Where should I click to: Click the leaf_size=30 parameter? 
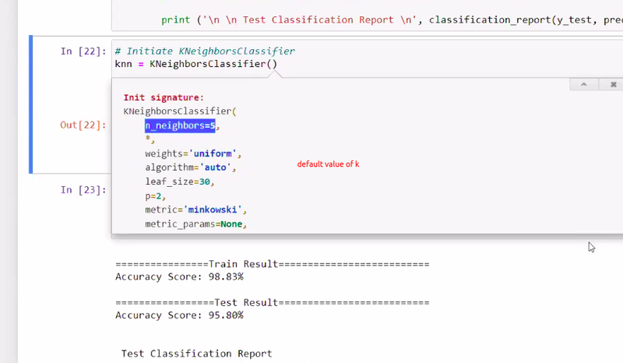[178, 181]
